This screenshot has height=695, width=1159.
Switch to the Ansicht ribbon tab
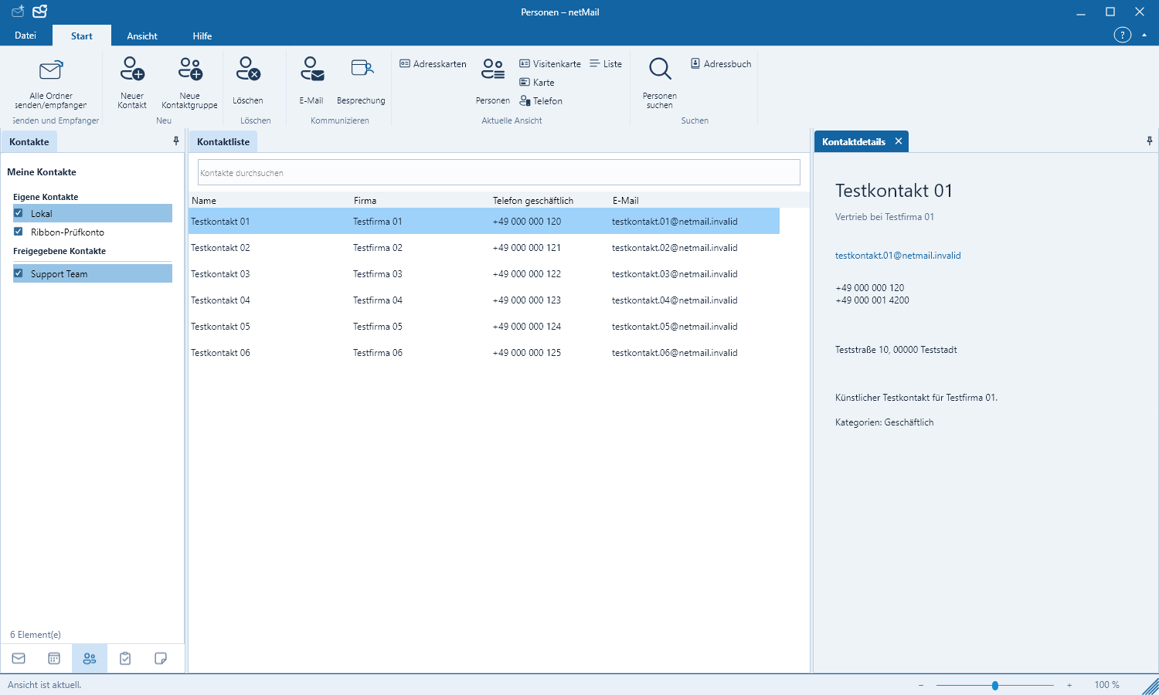point(142,36)
